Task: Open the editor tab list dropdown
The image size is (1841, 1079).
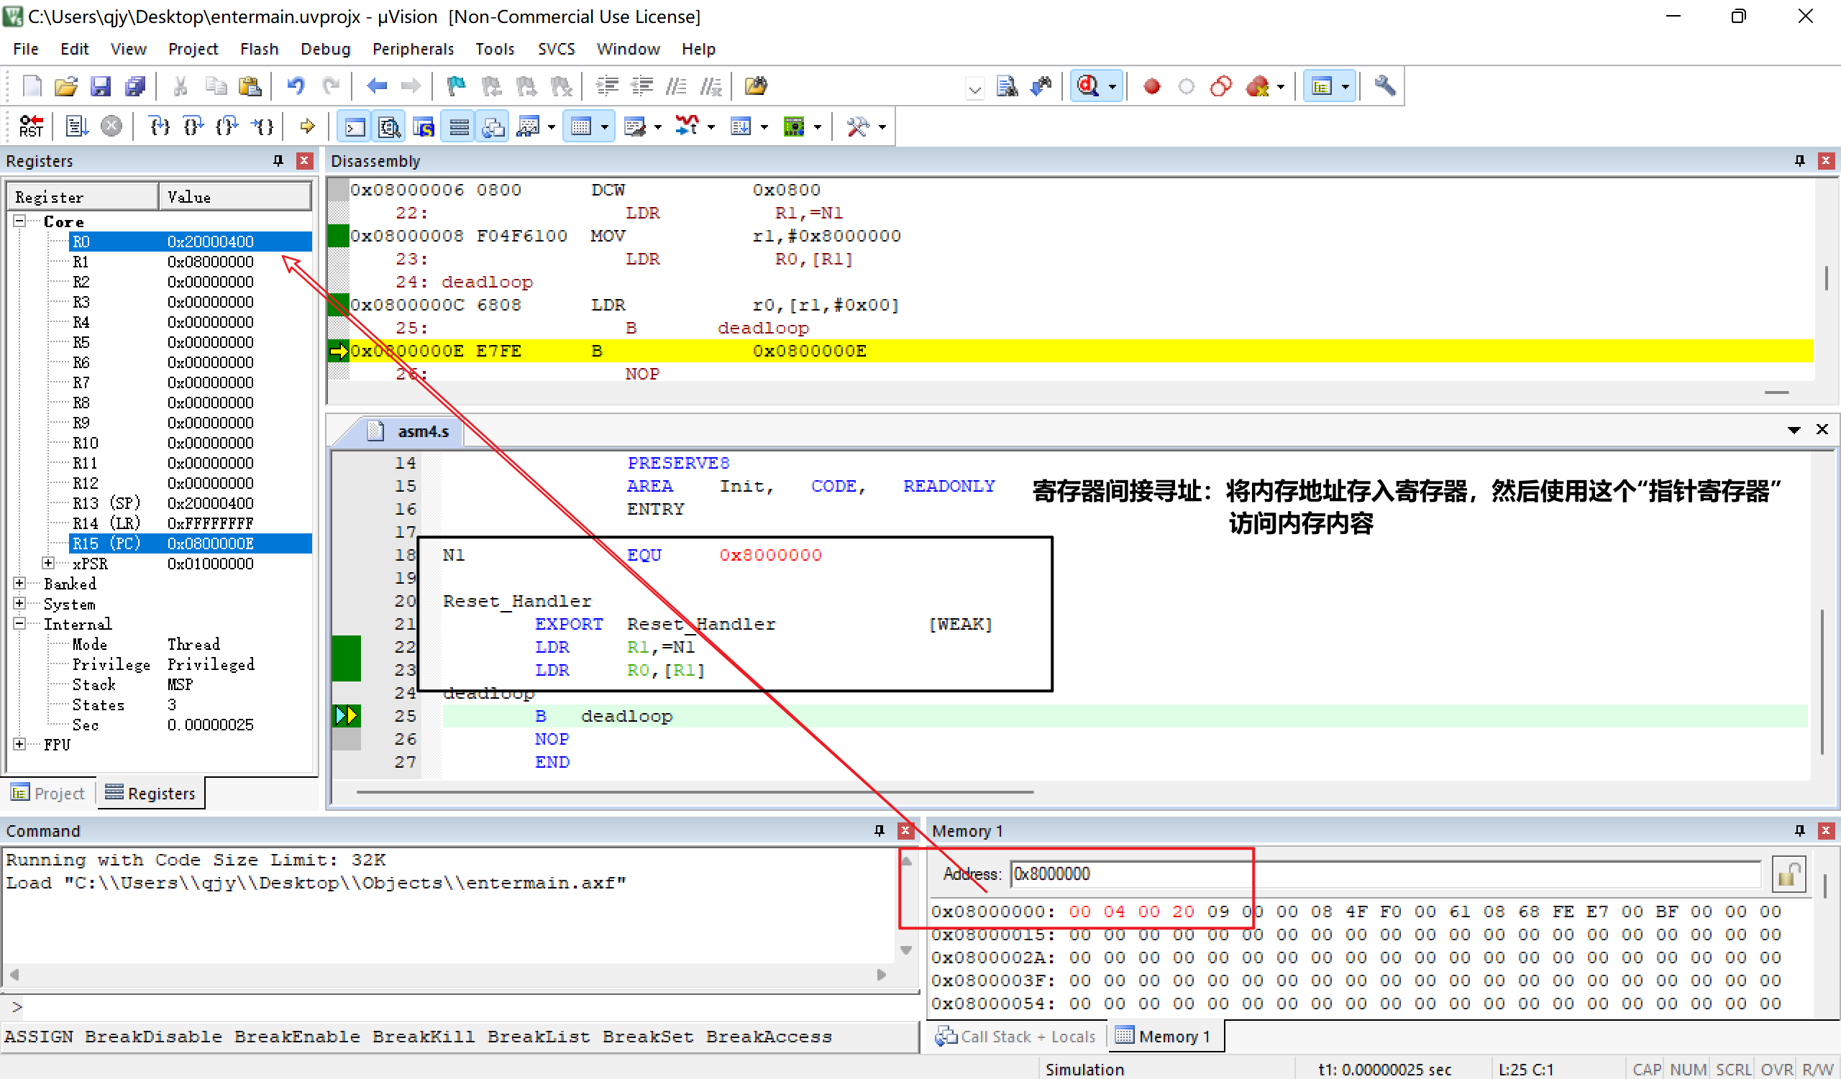Action: (1794, 430)
